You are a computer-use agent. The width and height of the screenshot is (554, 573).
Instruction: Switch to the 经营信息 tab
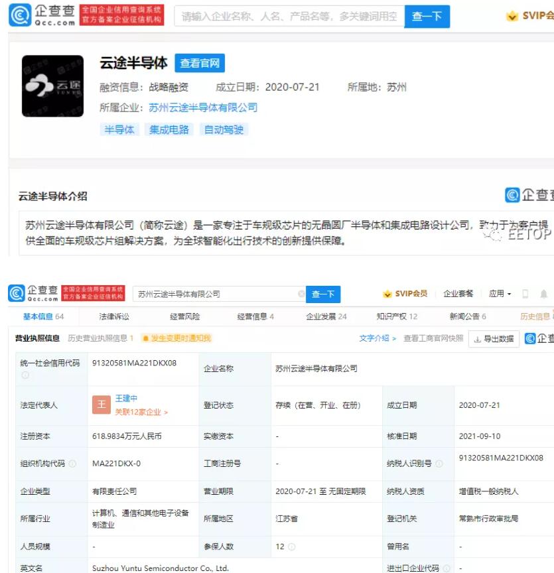[x=255, y=316]
